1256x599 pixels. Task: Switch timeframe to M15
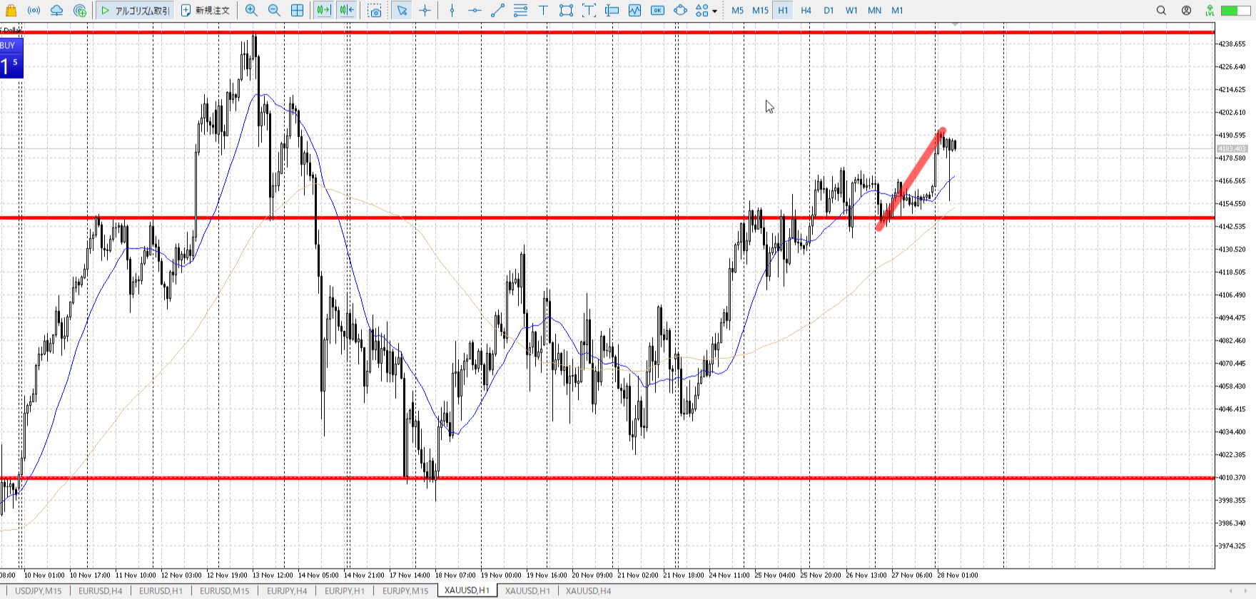pos(760,11)
